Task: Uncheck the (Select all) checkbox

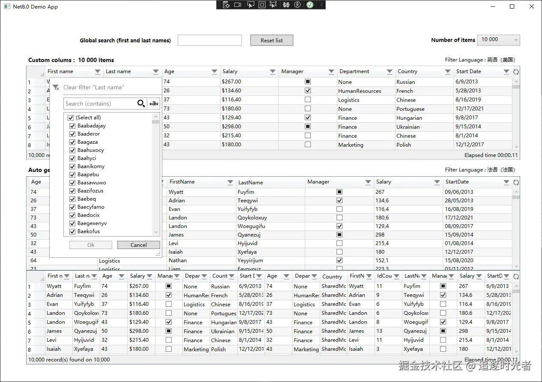Action: pyautogui.click(x=71, y=118)
